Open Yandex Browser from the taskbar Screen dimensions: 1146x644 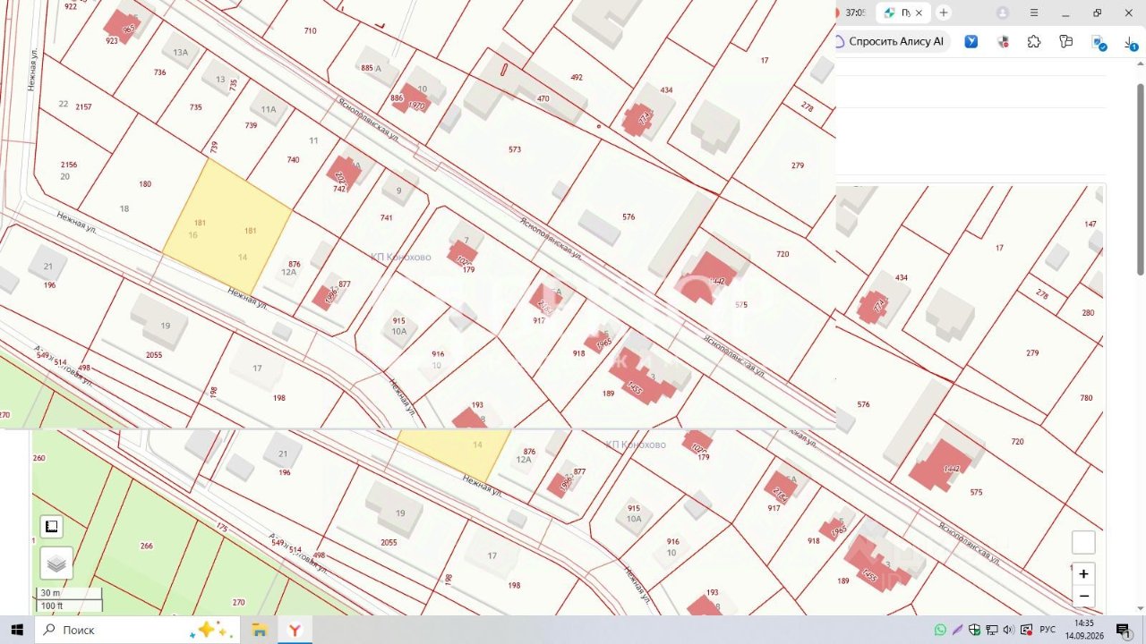click(x=294, y=630)
